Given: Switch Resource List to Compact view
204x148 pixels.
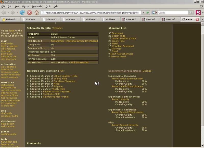Looking at the screenshot, I should tap(52, 71).
